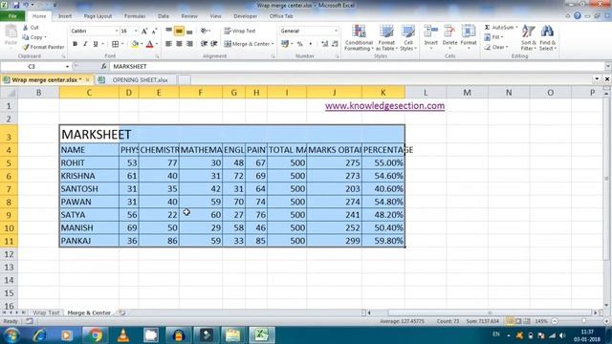Click the Merge & Center button
The width and height of the screenshot is (612, 344).
(x=247, y=44)
